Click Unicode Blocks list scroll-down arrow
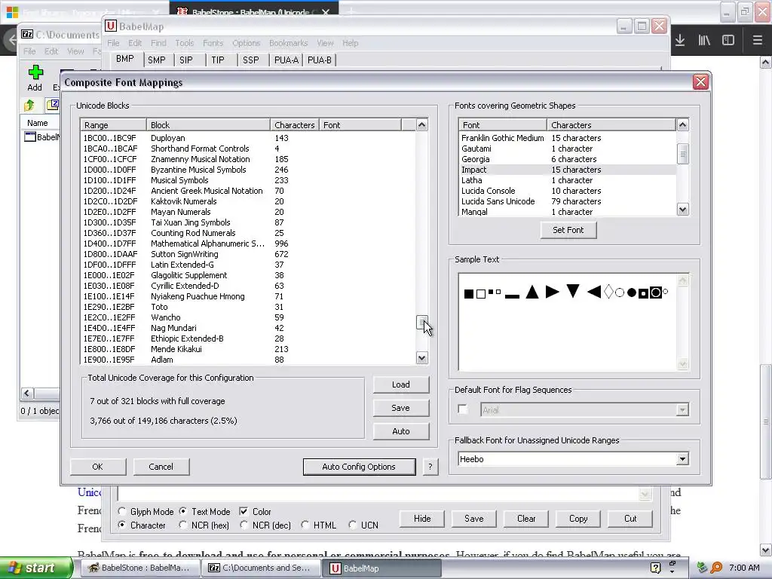 click(x=422, y=358)
